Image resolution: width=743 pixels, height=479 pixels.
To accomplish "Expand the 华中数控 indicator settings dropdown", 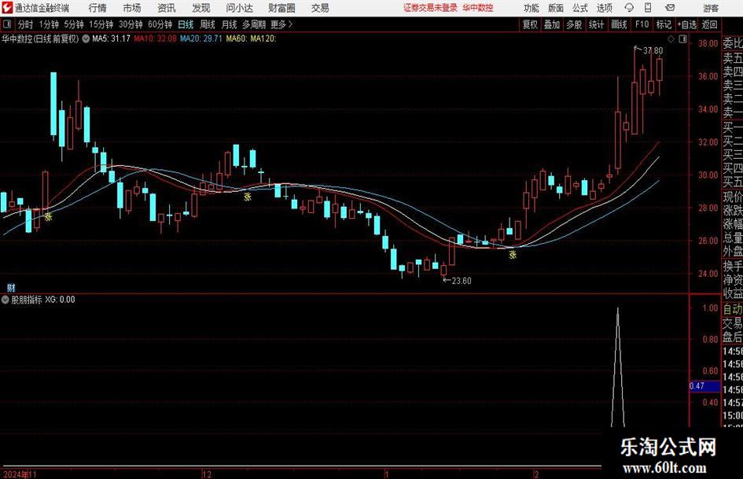I will [x=86, y=39].
